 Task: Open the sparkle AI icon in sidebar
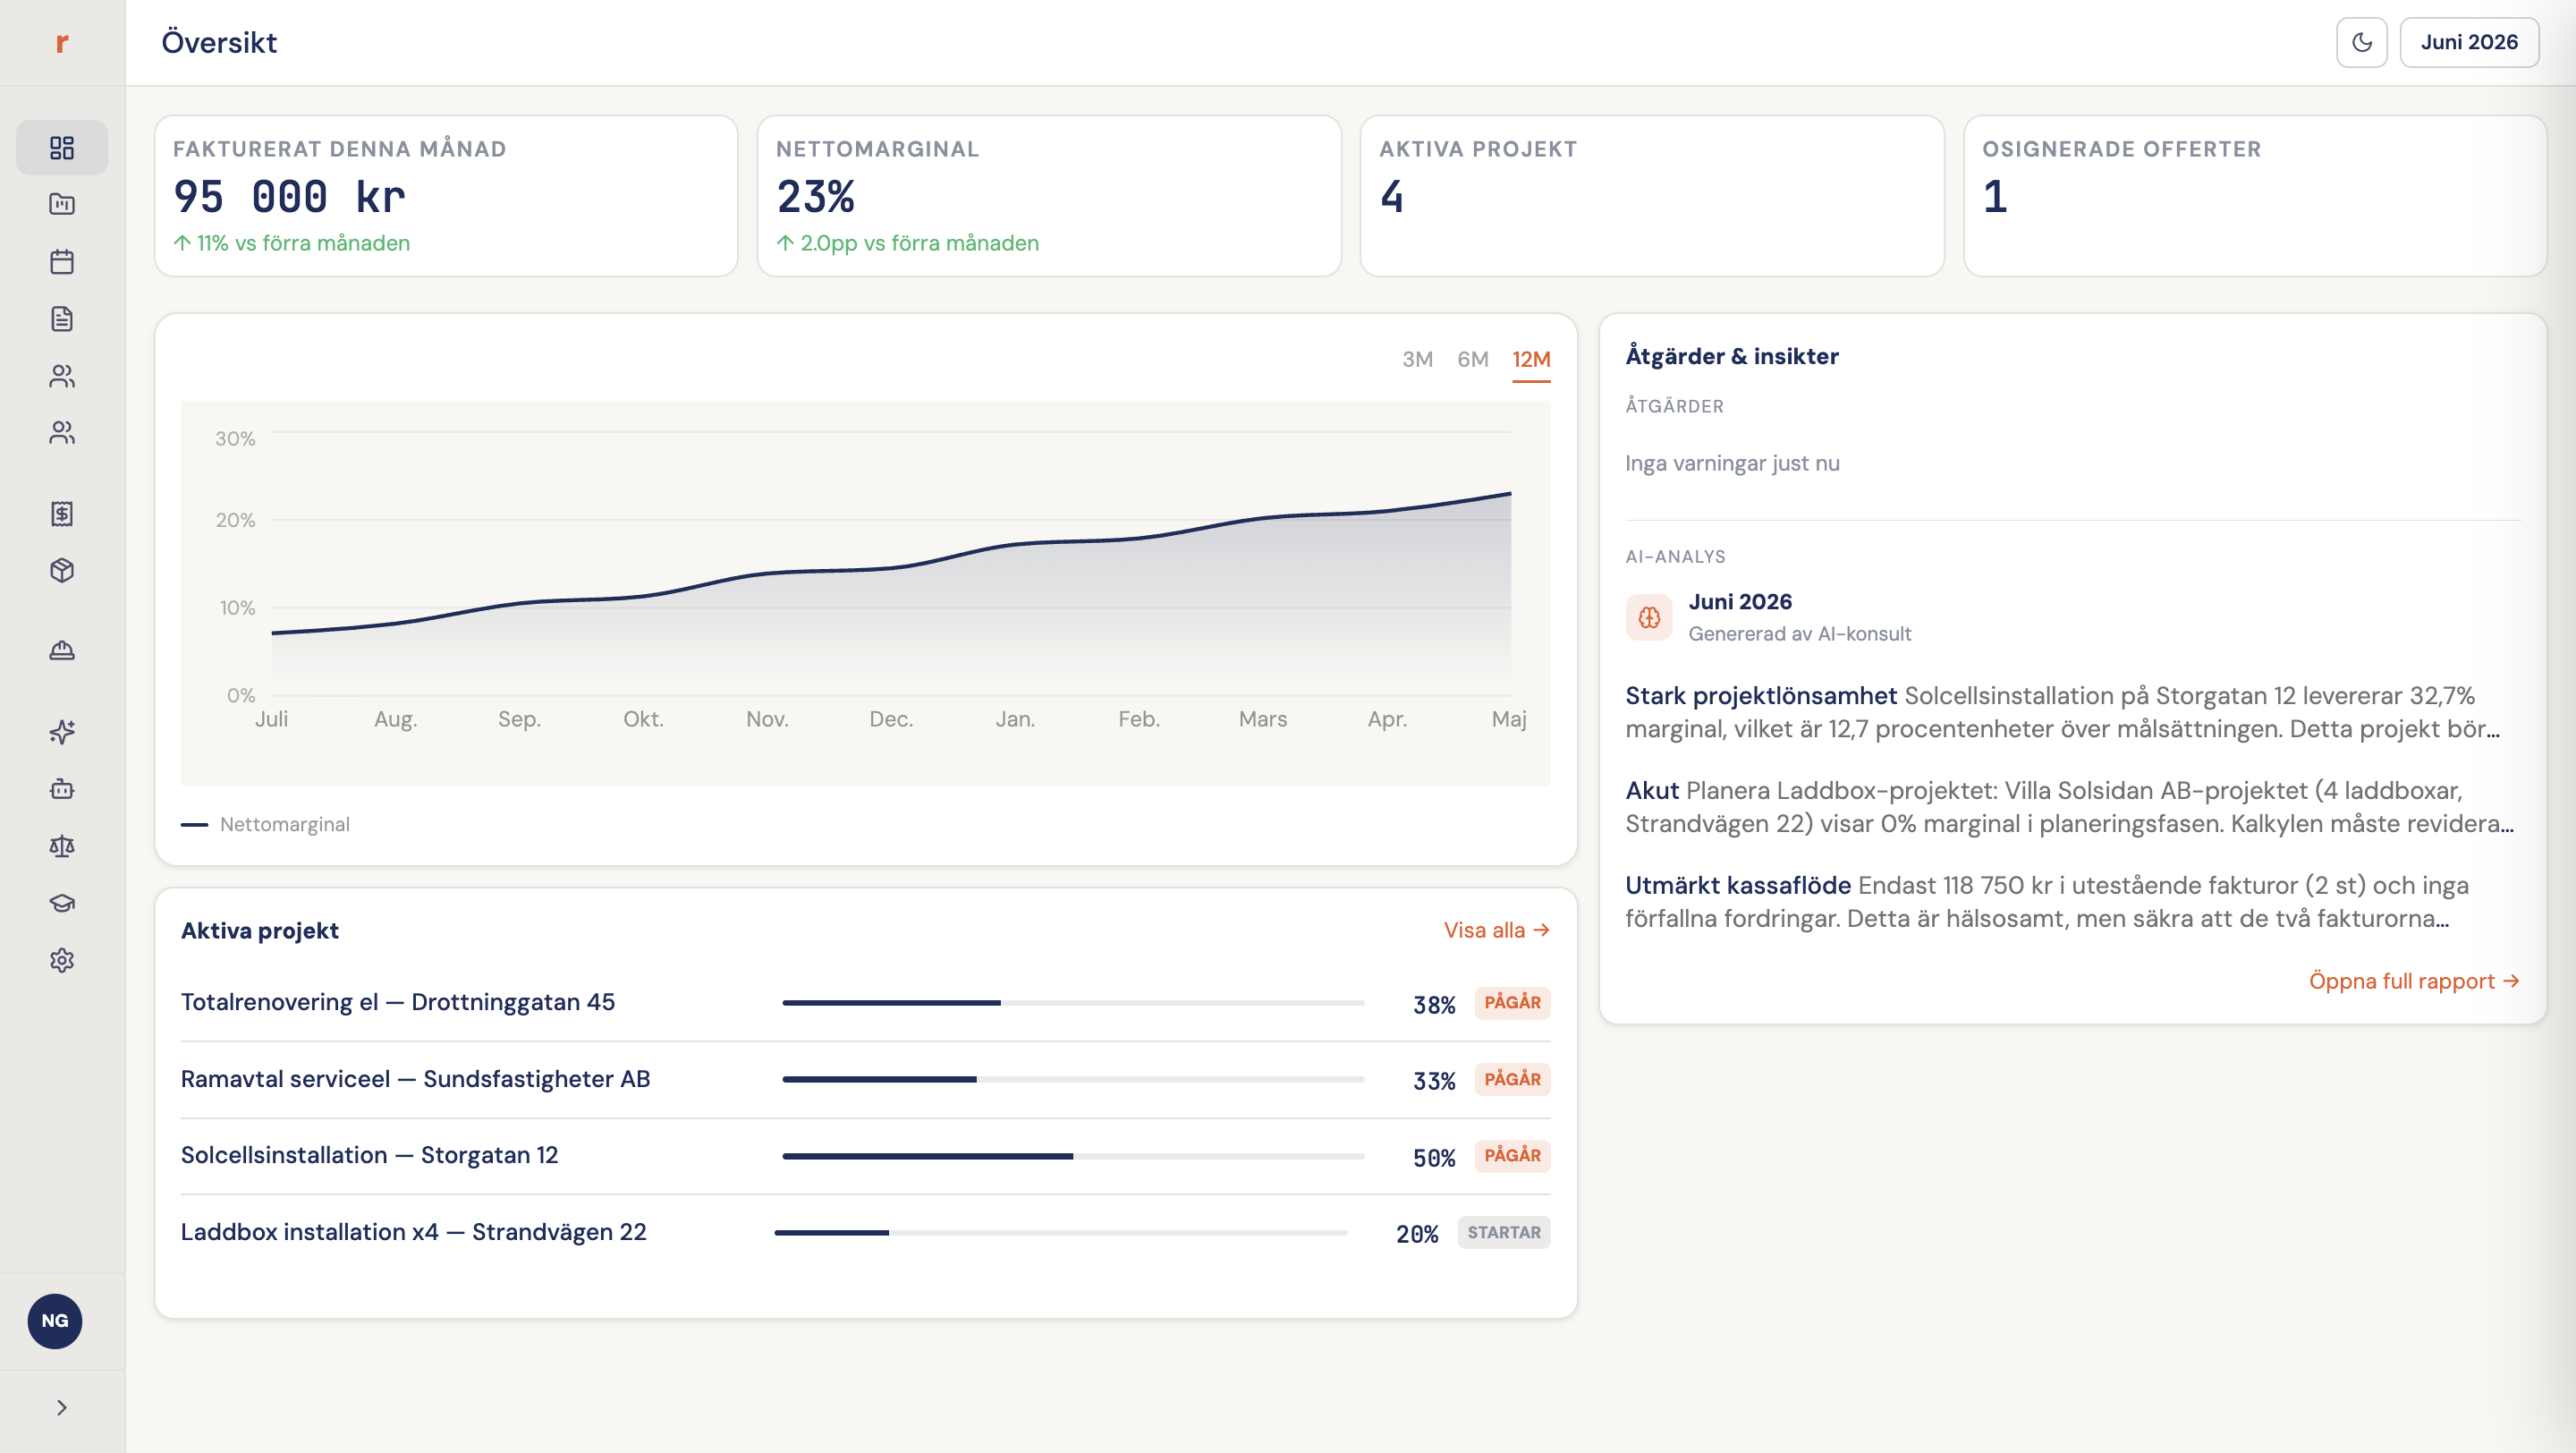click(x=62, y=732)
